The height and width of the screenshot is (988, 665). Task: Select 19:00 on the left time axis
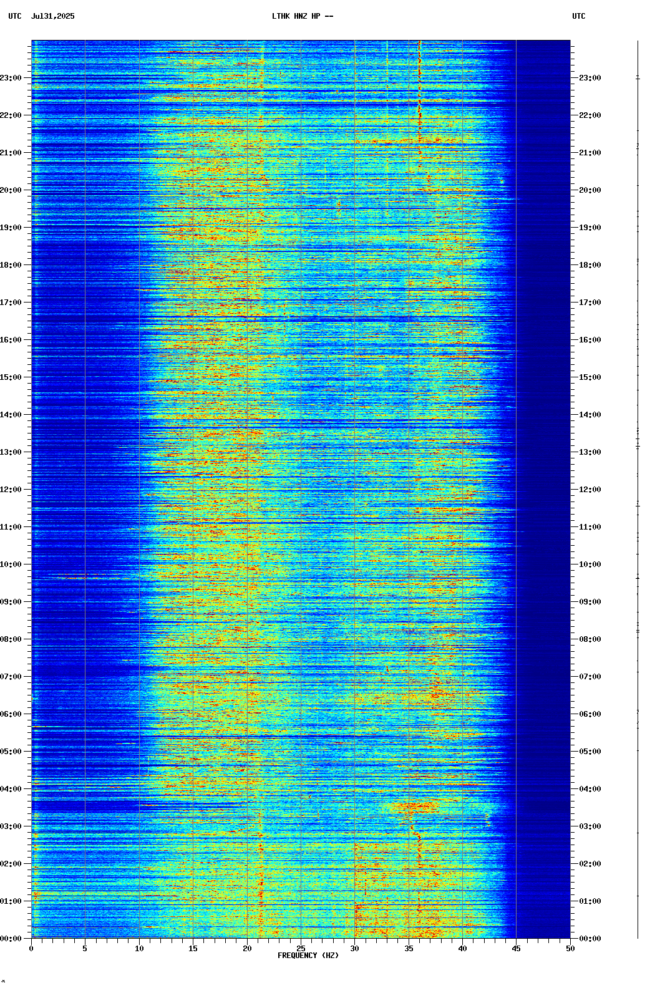click(x=11, y=228)
